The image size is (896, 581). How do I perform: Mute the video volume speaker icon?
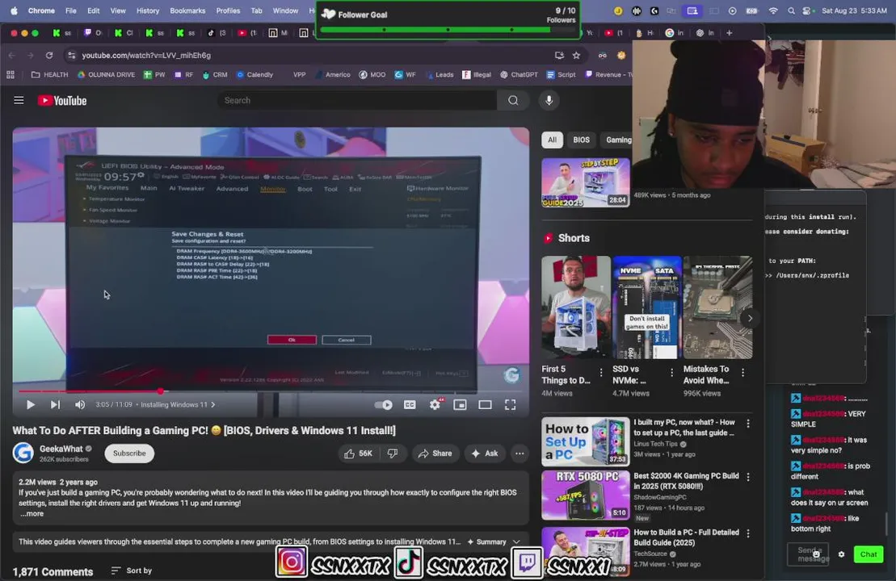80,404
